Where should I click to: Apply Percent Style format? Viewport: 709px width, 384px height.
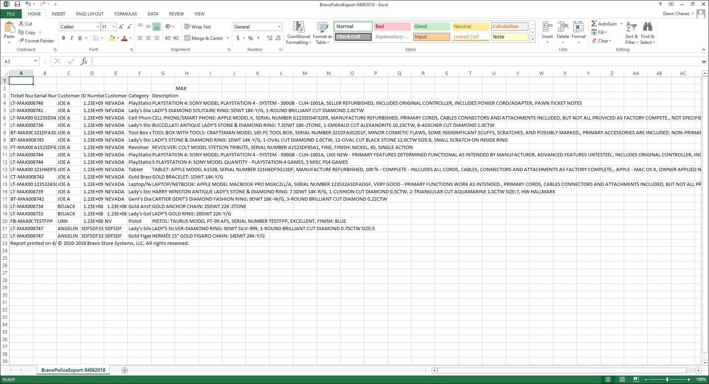[250, 38]
